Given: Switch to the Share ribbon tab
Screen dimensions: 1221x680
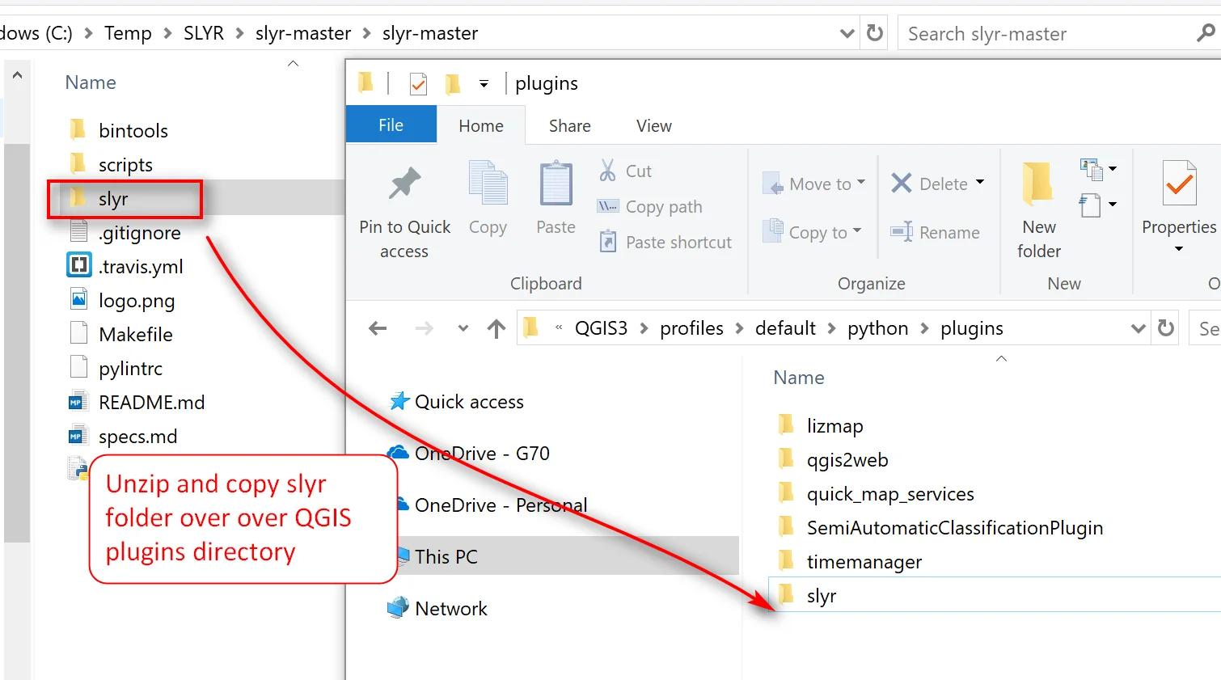Looking at the screenshot, I should (570, 126).
